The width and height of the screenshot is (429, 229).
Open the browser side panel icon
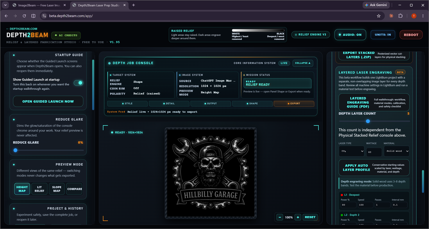coord(33,16)
